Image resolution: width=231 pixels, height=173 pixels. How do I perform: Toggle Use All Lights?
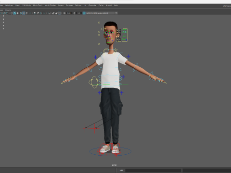coord(27,13)
